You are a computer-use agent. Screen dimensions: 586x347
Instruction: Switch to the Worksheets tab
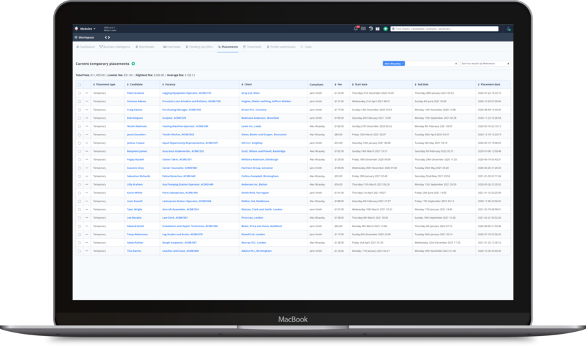(145, 47)
